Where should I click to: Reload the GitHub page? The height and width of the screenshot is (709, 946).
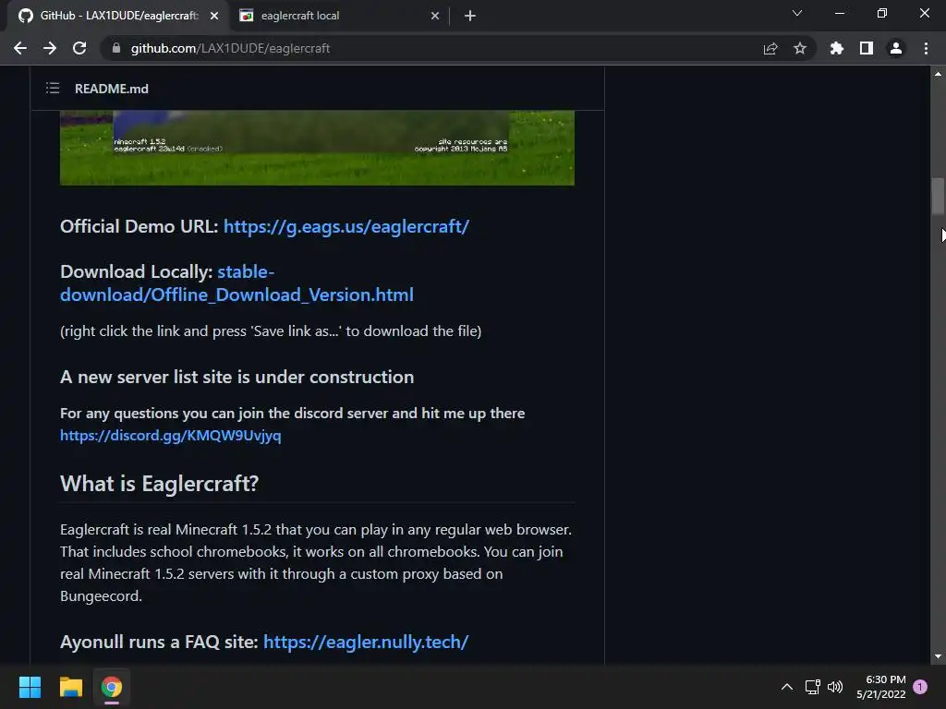tap(79, 48)
